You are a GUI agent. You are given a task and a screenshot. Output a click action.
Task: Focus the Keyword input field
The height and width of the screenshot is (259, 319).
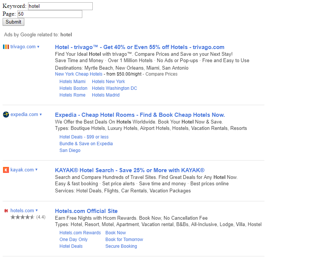click(60, 6)
